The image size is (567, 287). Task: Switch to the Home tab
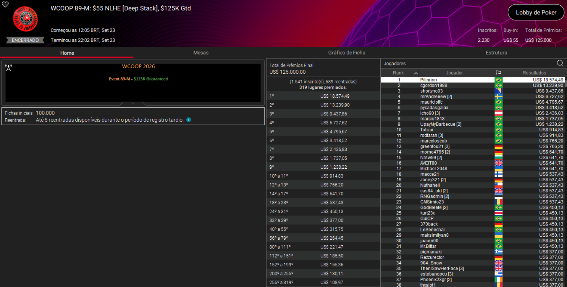67,53
